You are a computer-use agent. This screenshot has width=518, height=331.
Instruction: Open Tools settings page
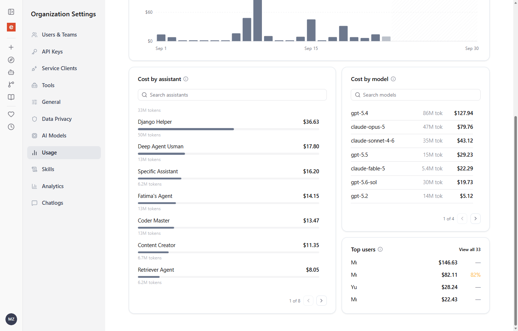click(64, 85)
